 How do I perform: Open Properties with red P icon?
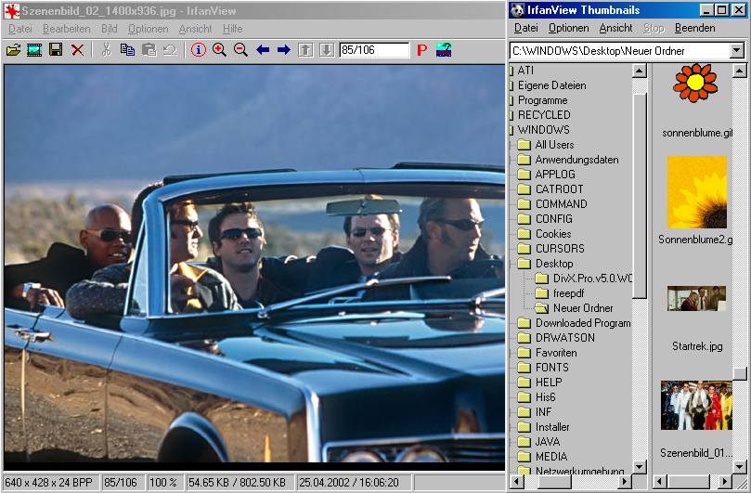(422, 50)
